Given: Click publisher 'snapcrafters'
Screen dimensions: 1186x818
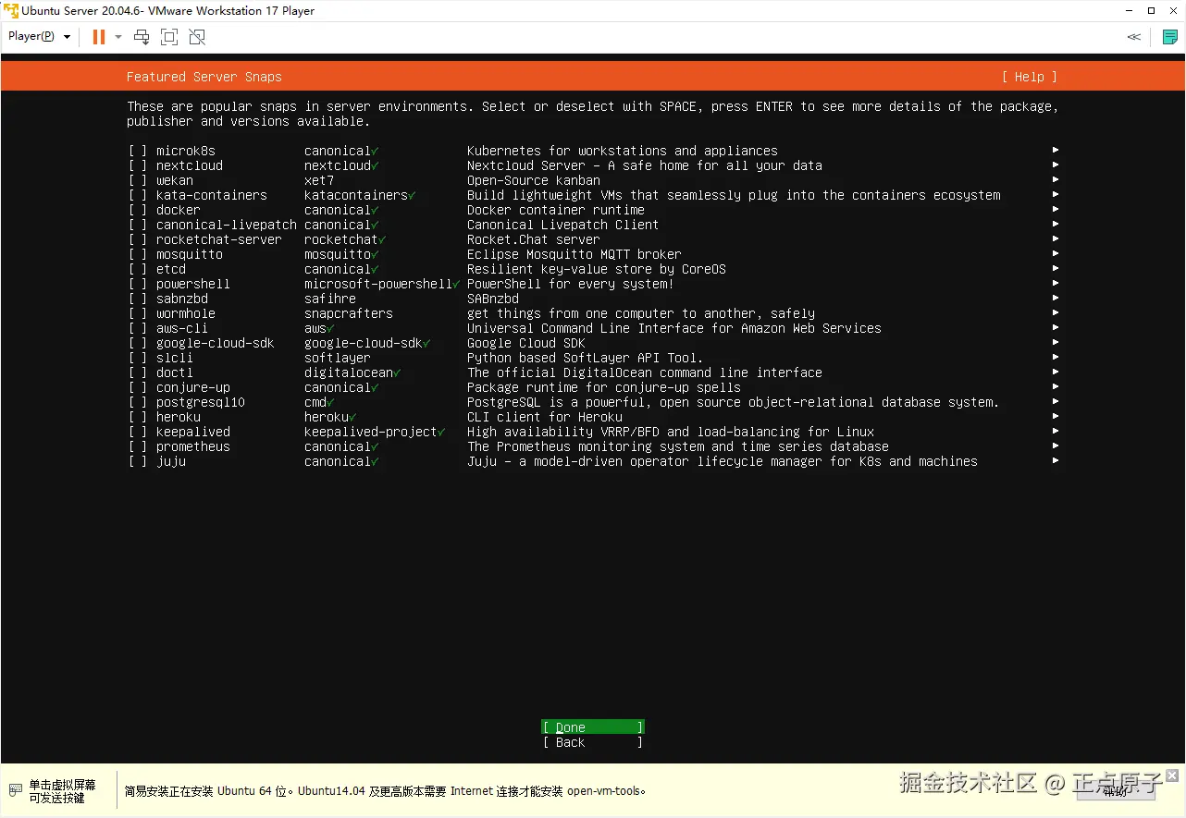Looking at the screenshot, I should click(x=349, y=313).
